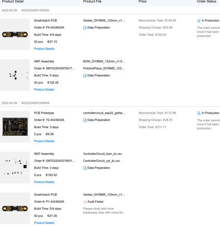The height and width of the screenshot is (226, 220).
Task: Click the SMT Assembly 50 pcs placement thumbnail
Action: point(15,75)
